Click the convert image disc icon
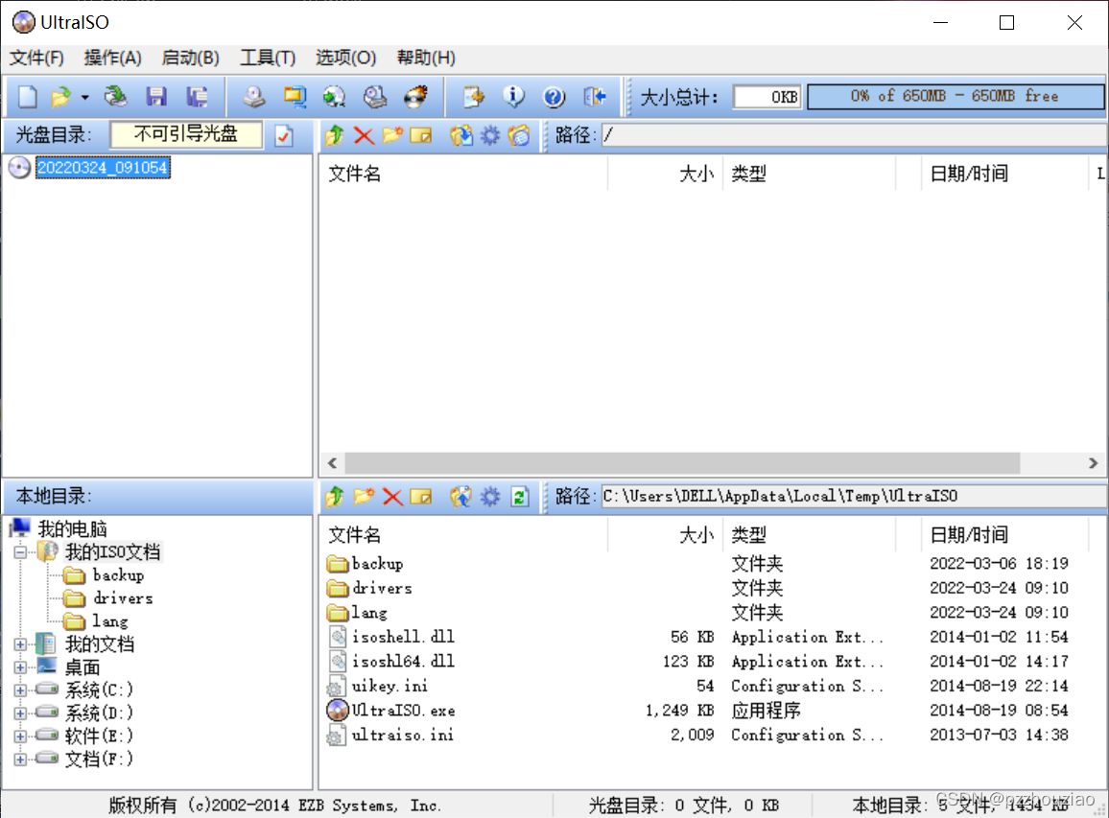 335,96
